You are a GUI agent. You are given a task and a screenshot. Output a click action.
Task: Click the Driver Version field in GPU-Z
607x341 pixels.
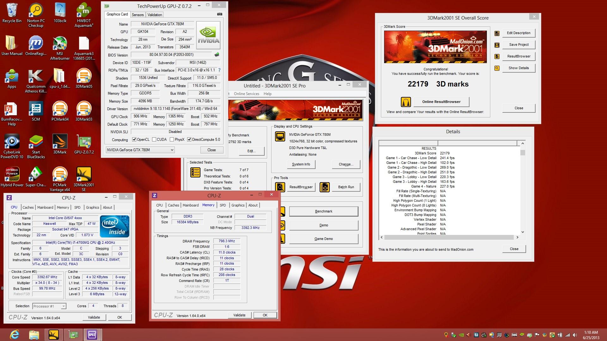(175, 109)
